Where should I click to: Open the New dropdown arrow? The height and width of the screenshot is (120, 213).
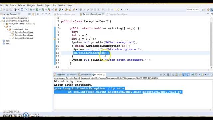[4, 10]
